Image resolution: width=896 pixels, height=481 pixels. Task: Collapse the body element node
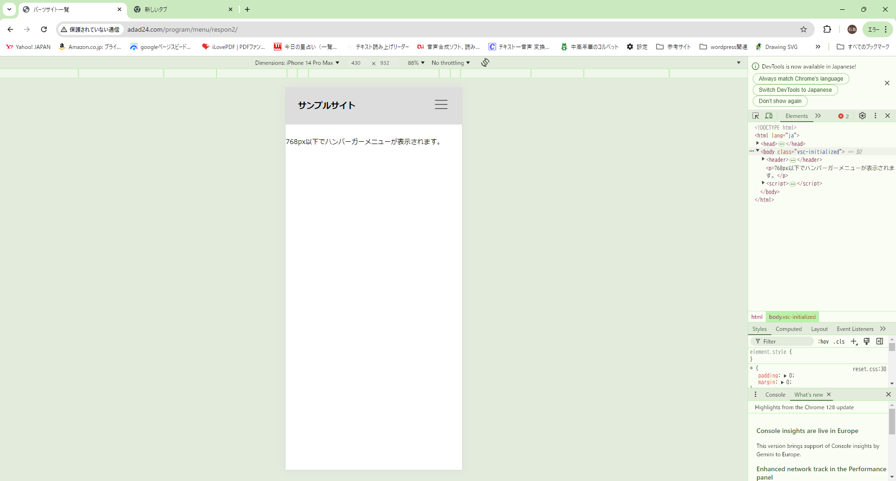tap(757, 151)
